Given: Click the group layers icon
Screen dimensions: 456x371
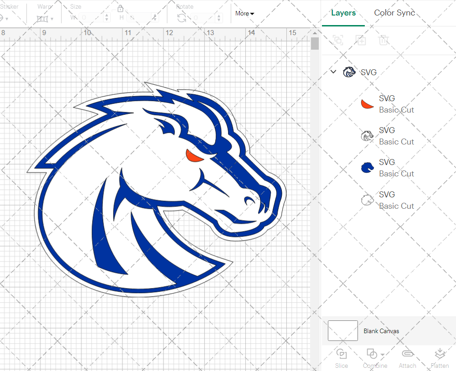Looking at the screenshot, I should click(x=338, y=40).
